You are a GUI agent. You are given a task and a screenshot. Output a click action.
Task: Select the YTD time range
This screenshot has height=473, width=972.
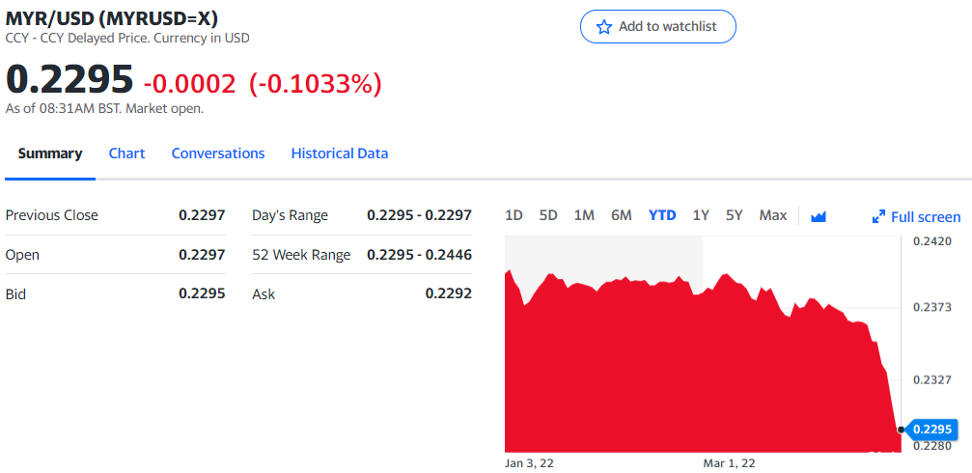[662, 215]
